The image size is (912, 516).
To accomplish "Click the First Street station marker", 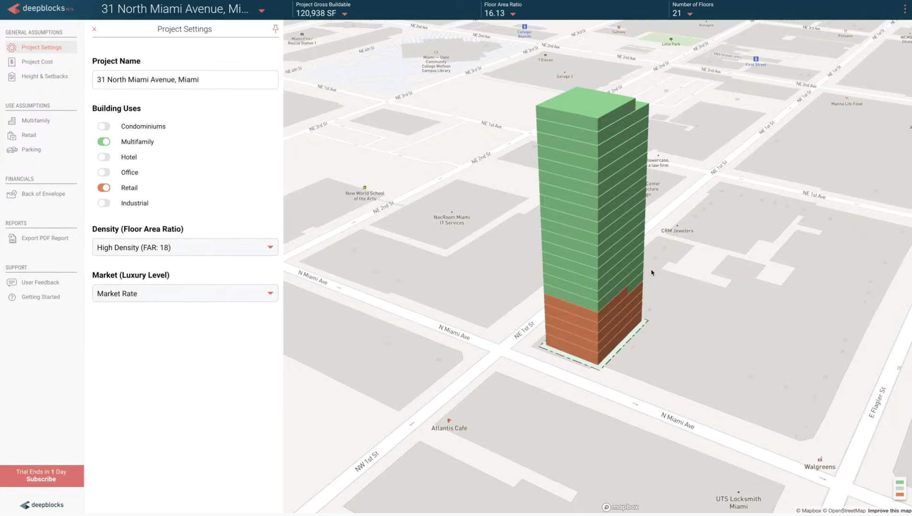I will [756, 59].
